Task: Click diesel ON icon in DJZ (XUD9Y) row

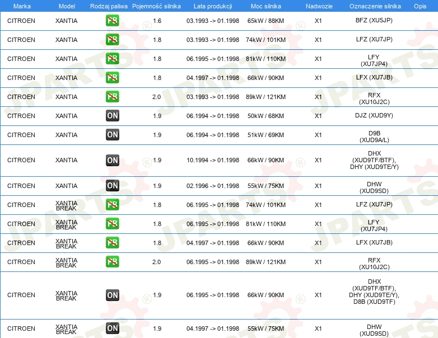Action: point(112,115)
